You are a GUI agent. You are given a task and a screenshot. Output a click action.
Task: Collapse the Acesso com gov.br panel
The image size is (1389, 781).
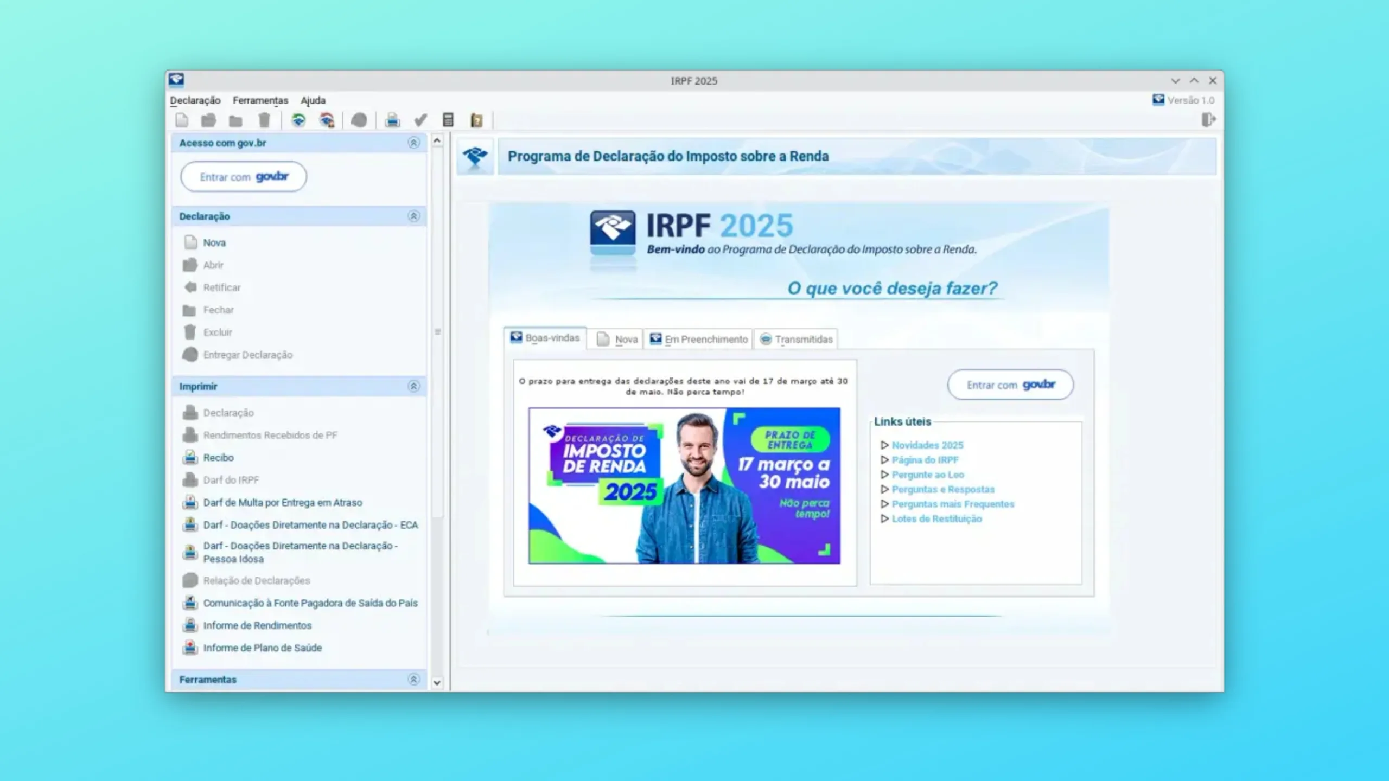[x=413, y=143]
